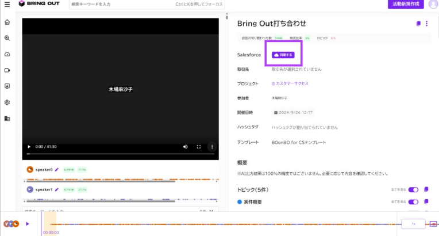Play the video in the player
Image resolution: width=439 pixels, height=236 pixels.
tap(29, 147)
